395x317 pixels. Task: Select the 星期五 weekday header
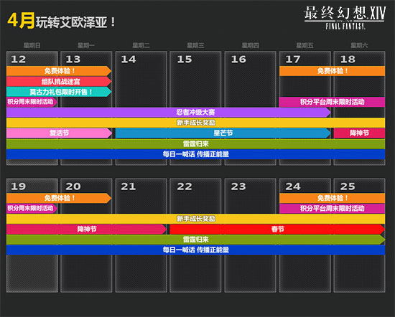pyautogui.click(x=305, y=45)
